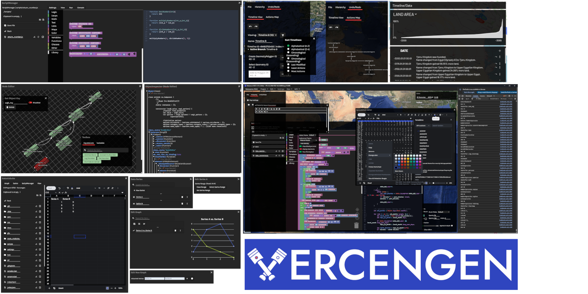Click Redo arrow icon in Timeline View panel

pos(256,27)
